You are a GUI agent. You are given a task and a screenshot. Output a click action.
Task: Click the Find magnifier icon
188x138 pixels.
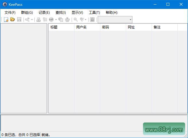point(76,20)
